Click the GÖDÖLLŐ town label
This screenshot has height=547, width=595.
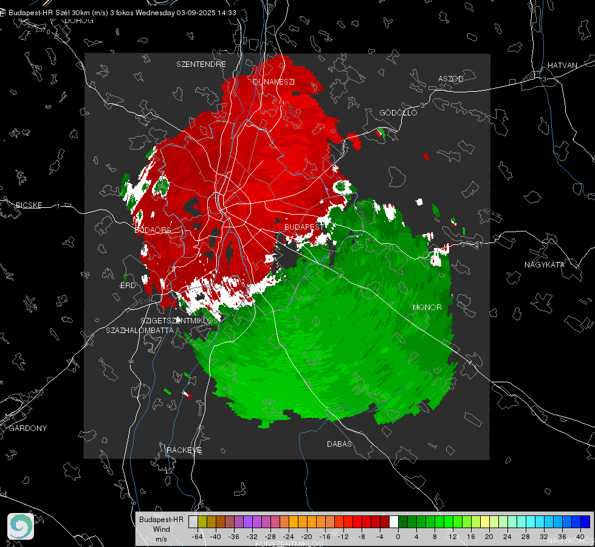coord(398,112)
